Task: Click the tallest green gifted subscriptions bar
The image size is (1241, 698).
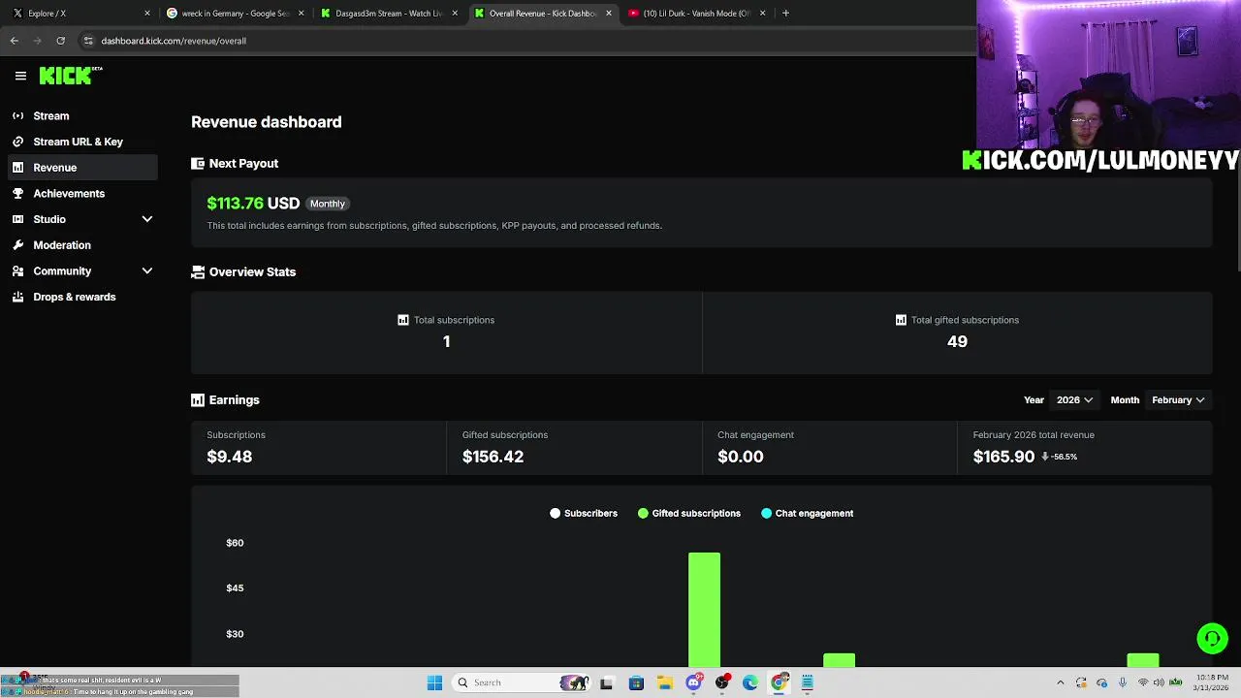Action: (704, 610)
